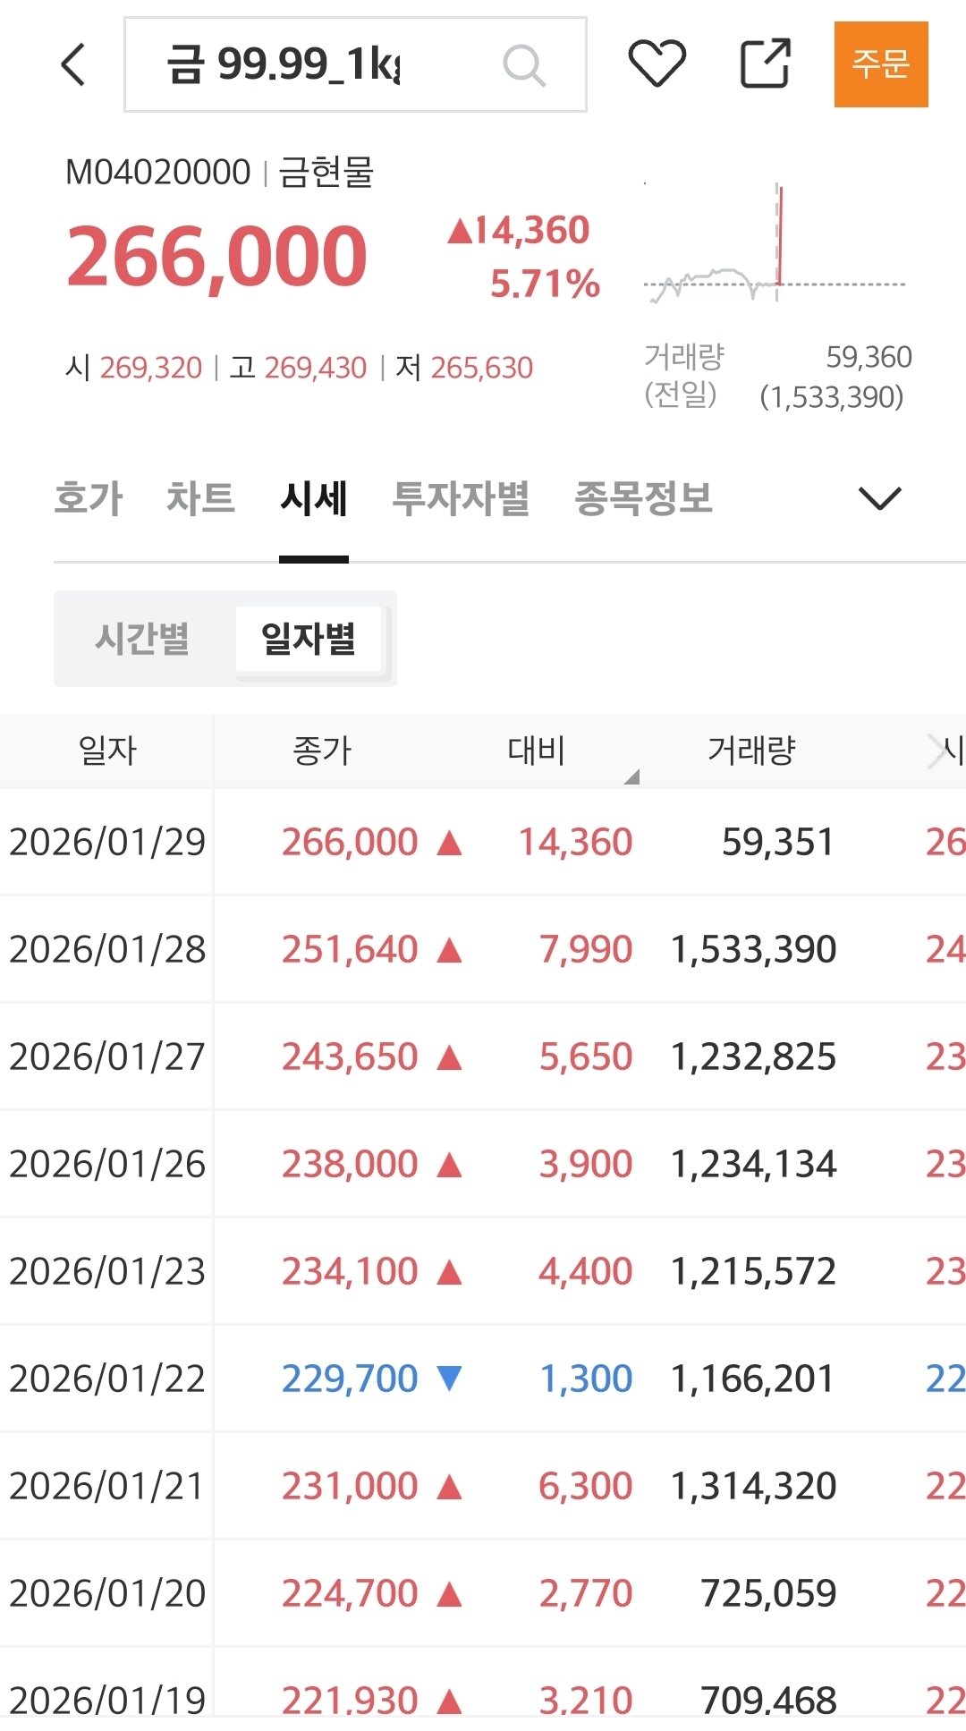Open the 투자자별 tab
966x1731 pixels.
(x=461, y=498)
